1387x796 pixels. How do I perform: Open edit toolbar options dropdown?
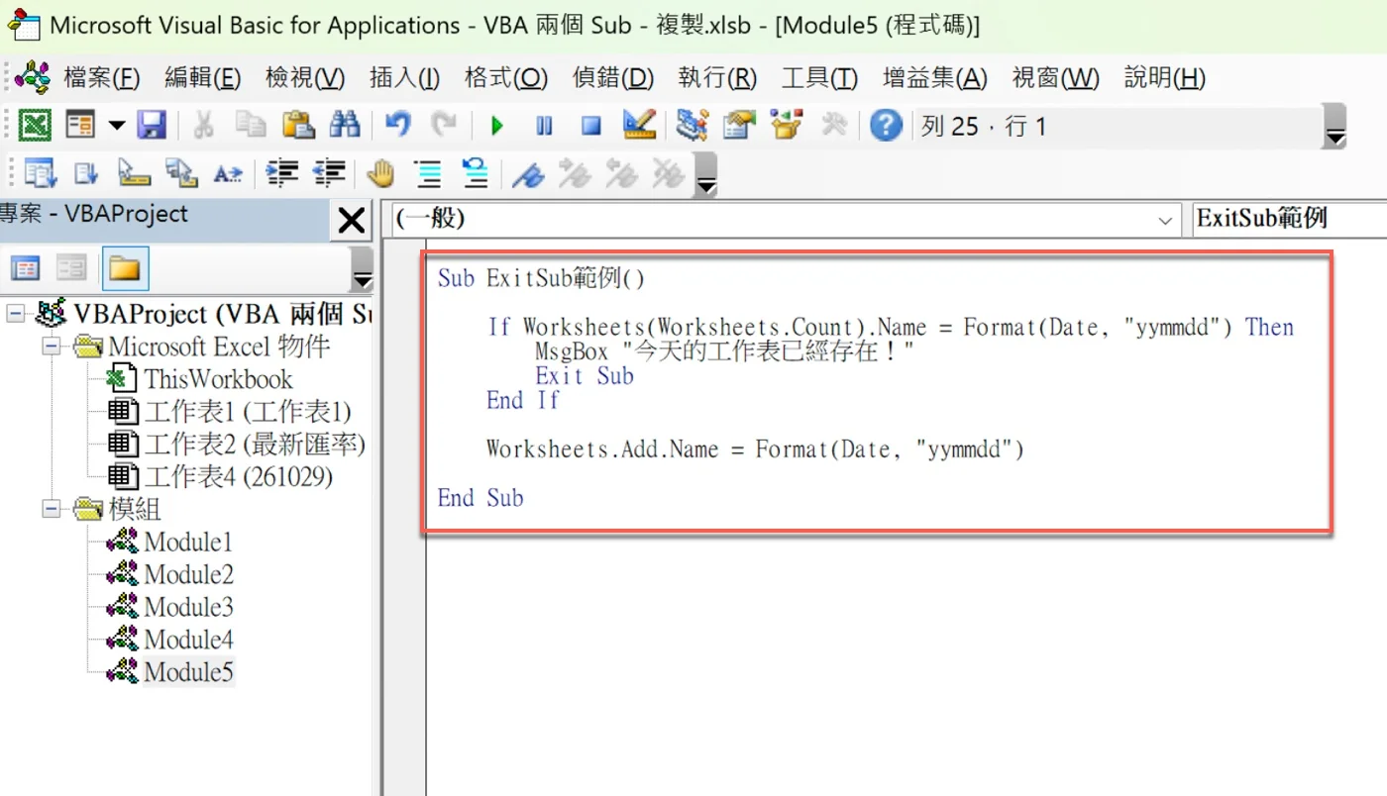click(x=705, y=175)
